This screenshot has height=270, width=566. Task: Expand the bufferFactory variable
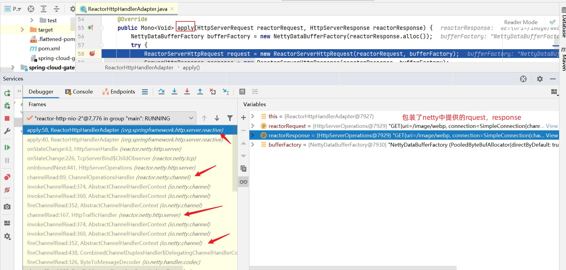[253, 145]
